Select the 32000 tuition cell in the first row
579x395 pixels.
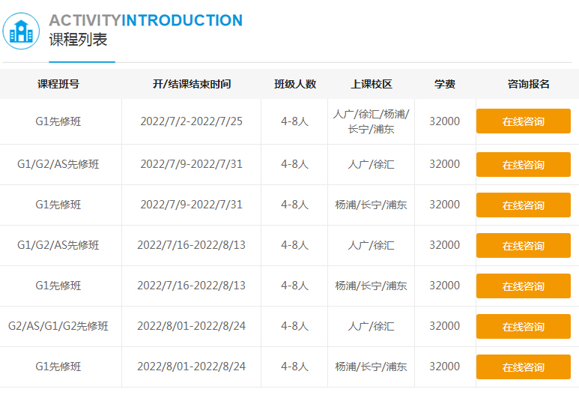pyautogui.click(x=445, y=121)
